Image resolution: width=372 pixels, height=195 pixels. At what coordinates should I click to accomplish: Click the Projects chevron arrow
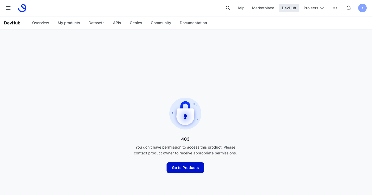pos(322,8)
